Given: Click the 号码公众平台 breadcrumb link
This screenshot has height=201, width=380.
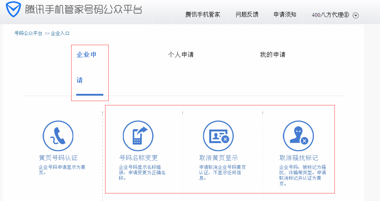Looking at the screenshot, I should click(x=28, y=34).
